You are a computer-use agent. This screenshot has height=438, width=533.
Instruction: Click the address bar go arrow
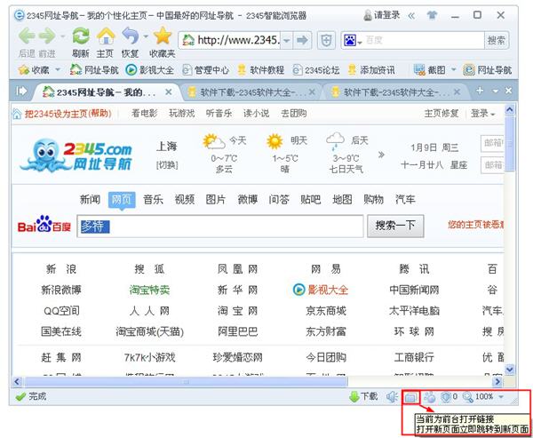click(x=302, y=41)
